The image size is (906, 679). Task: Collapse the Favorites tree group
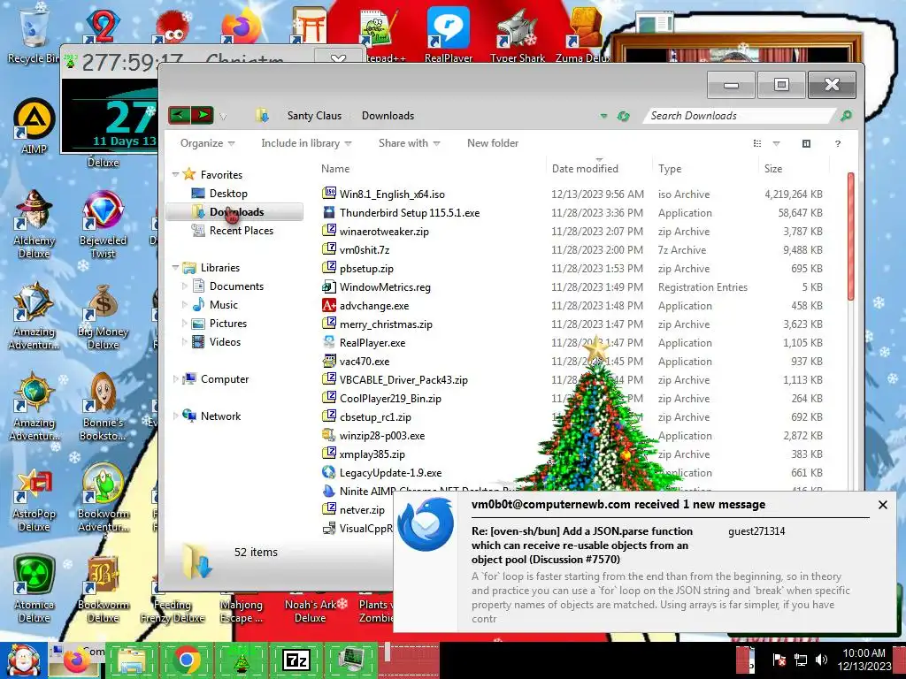pos(176,174)
